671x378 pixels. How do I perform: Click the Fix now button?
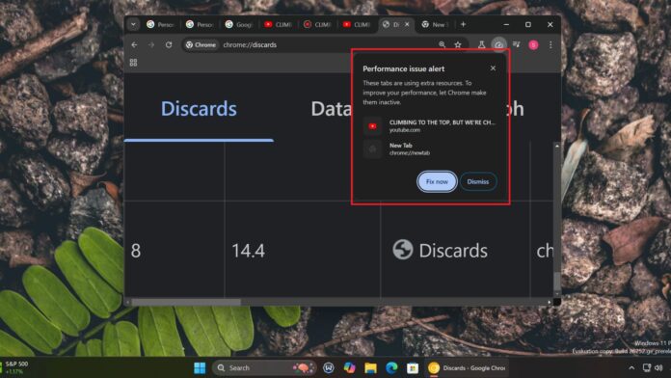pos(437,181)
